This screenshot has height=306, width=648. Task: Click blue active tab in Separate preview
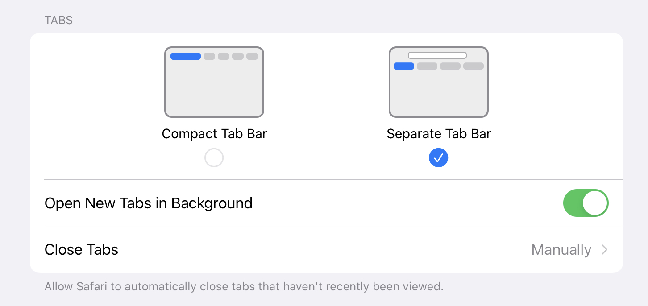tap(404, 66)
